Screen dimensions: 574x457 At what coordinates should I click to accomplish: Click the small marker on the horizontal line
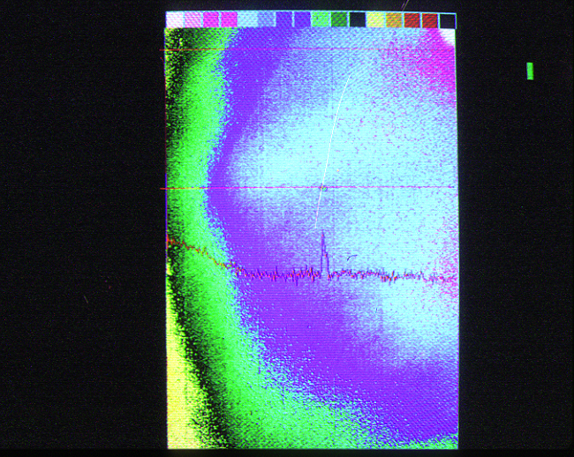click(323, 188)
